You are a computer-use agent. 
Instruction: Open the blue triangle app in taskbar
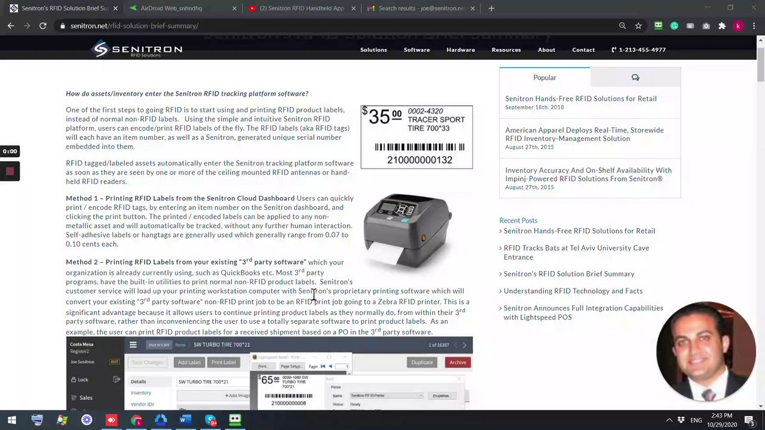coord(161,420)
